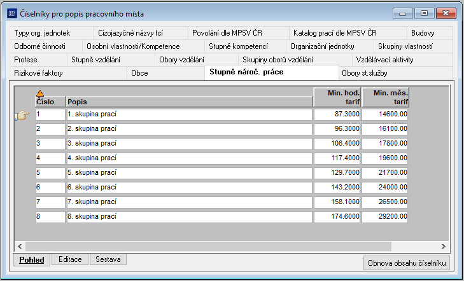Click Obnova obsahu číselníku button

pos(407,263)
